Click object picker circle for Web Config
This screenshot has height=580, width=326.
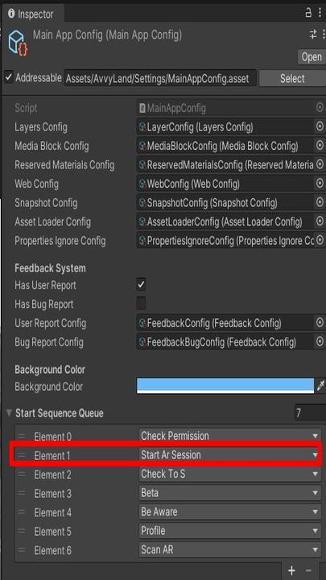(x=320, y=183)
